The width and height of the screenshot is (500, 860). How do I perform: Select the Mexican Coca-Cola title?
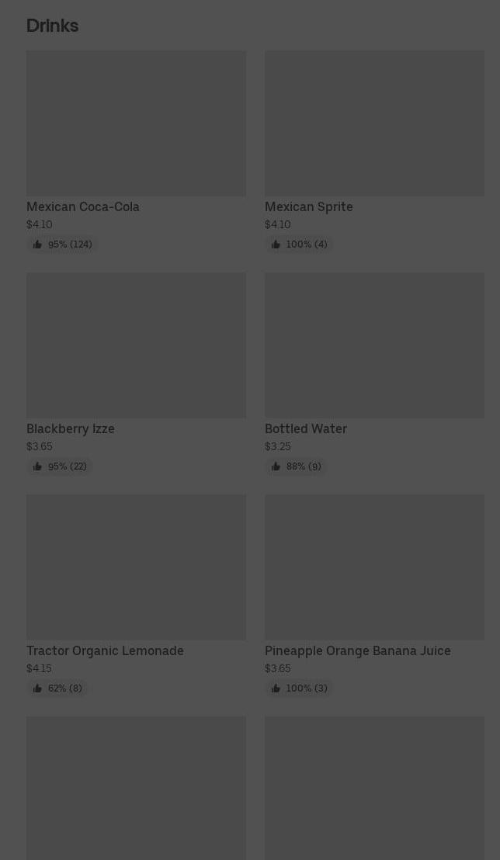pos(83,206)
